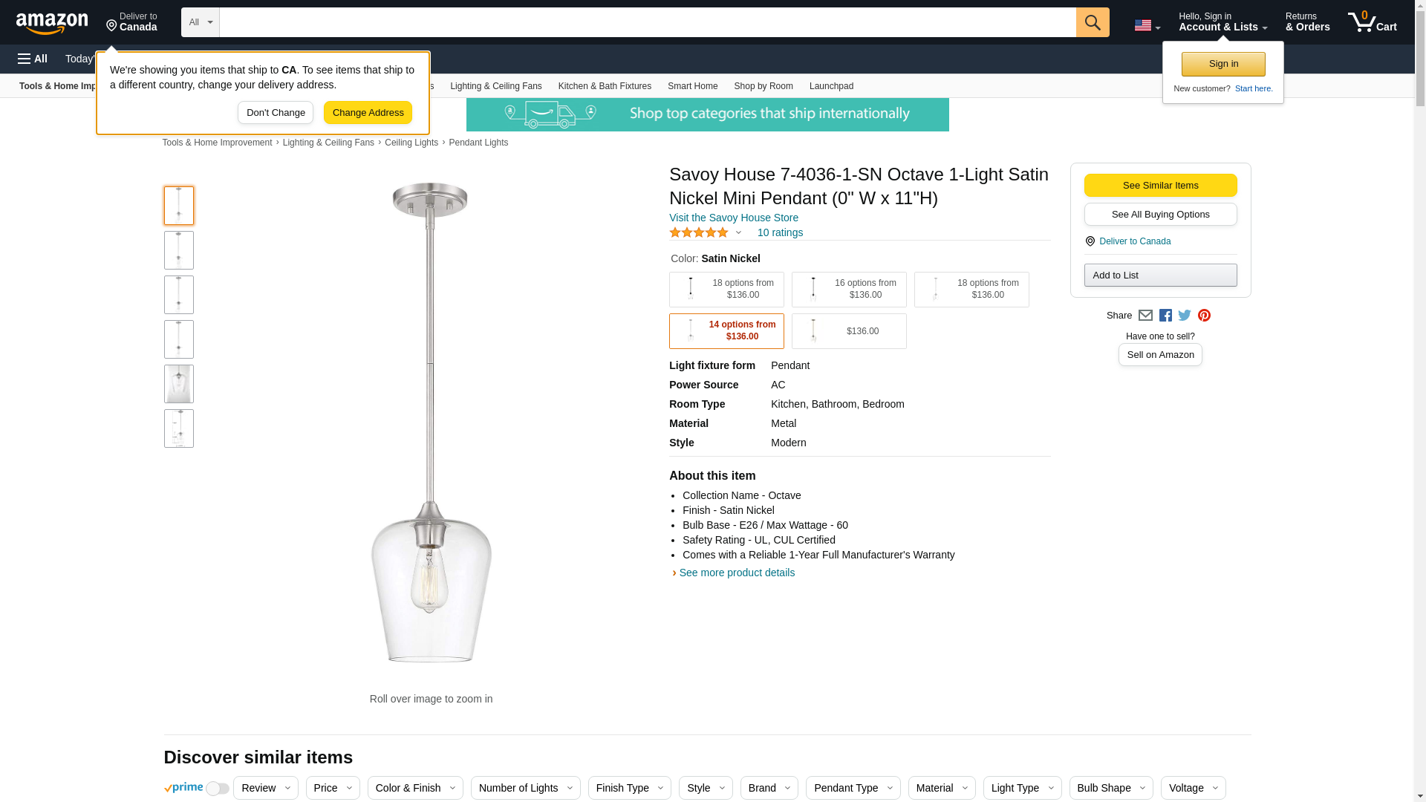Click the search magnifying glass button
Image resolution: width=1426 pixels, height=802 pixels.
coord(1092,22)
